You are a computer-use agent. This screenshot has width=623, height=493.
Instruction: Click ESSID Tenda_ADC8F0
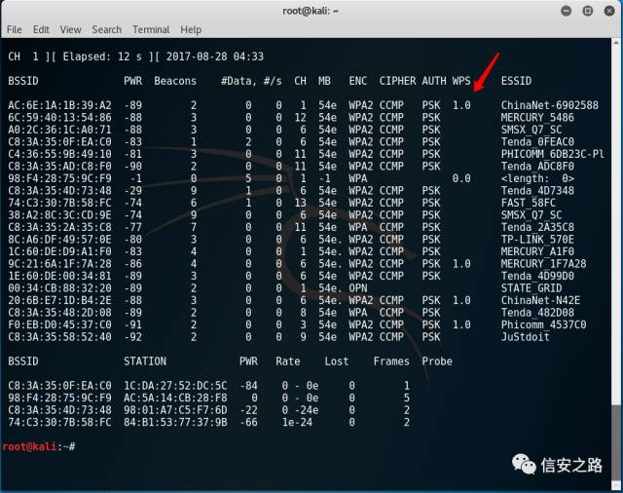(x=537, y=167)
